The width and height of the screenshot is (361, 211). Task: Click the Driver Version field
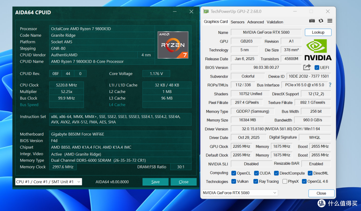281,129
